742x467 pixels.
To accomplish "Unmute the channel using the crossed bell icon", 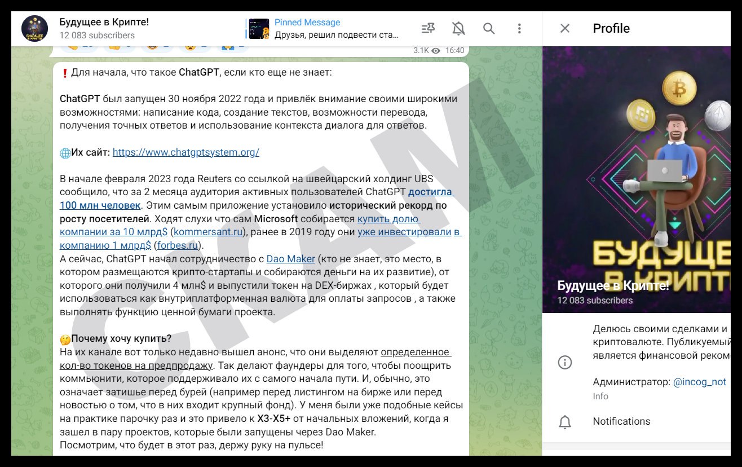I will click(x=458, y=28).
